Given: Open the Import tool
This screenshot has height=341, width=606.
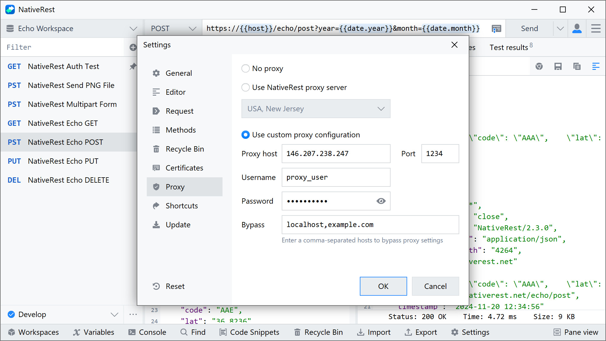Looking at the screenshot, I should (374, 332).
